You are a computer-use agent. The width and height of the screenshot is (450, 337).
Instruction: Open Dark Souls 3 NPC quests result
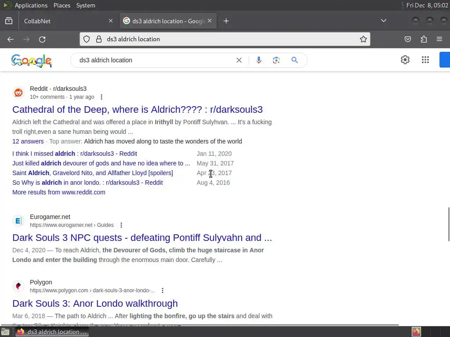[x=142, y=237]
